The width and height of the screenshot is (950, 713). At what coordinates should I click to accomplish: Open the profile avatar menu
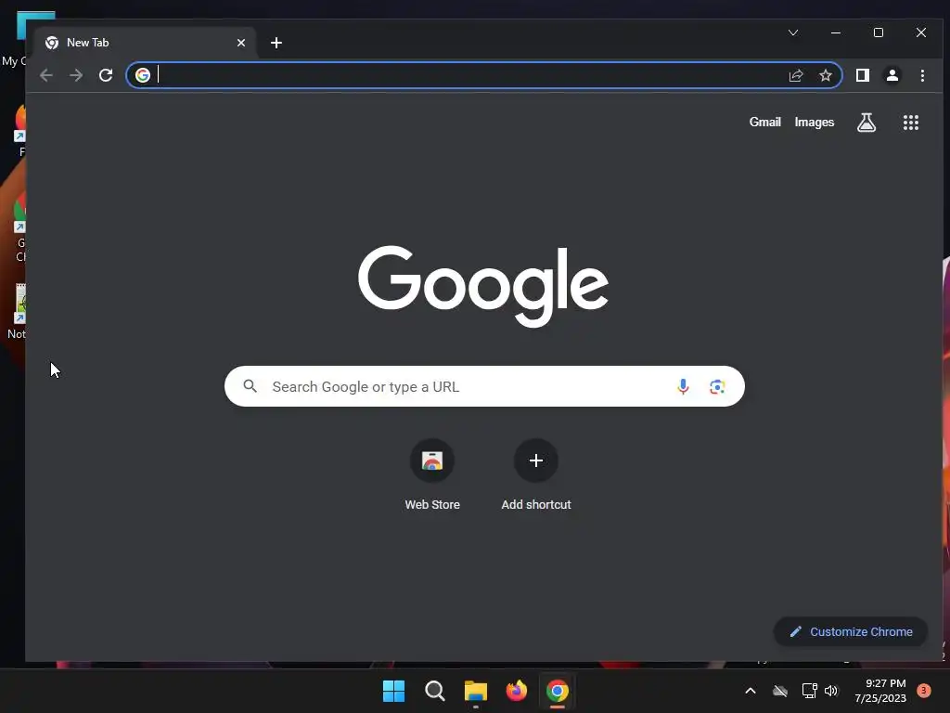coord(892,75)
